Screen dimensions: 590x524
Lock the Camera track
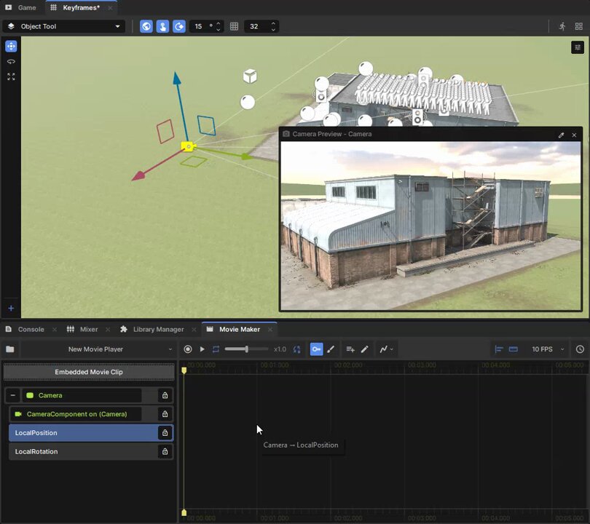click(x=165, y=395)
